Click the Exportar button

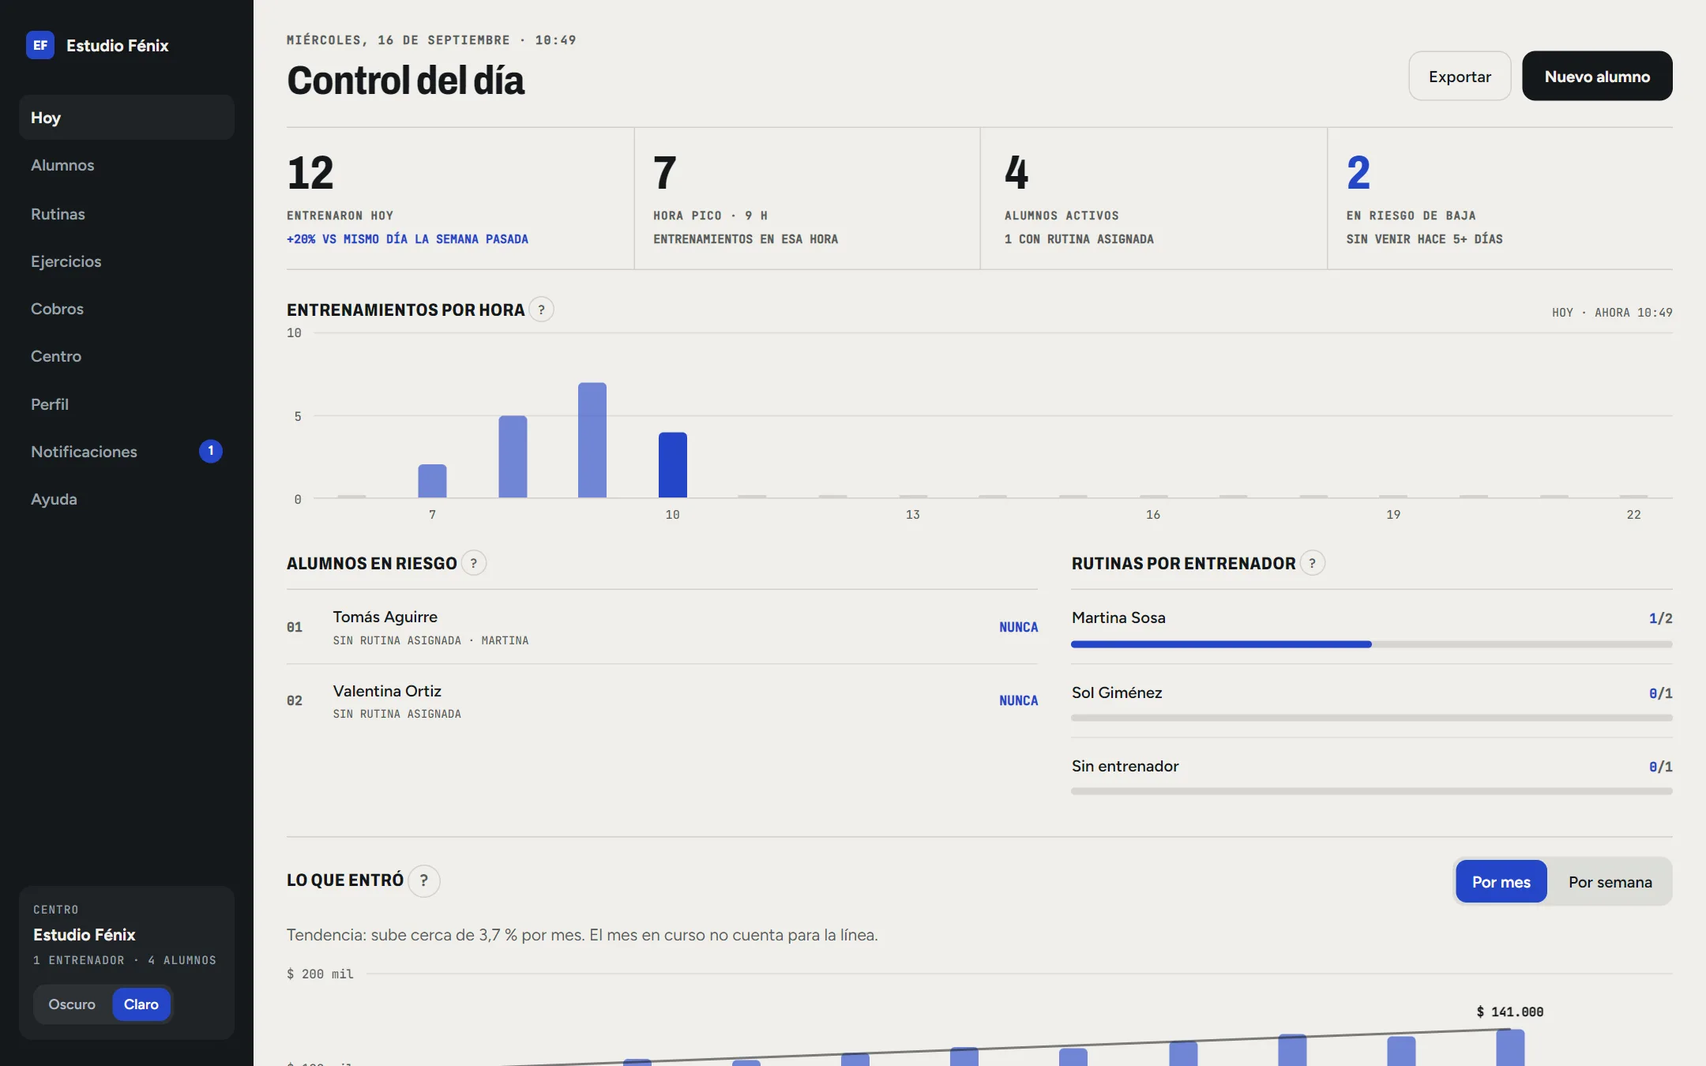click(1460, 77)
